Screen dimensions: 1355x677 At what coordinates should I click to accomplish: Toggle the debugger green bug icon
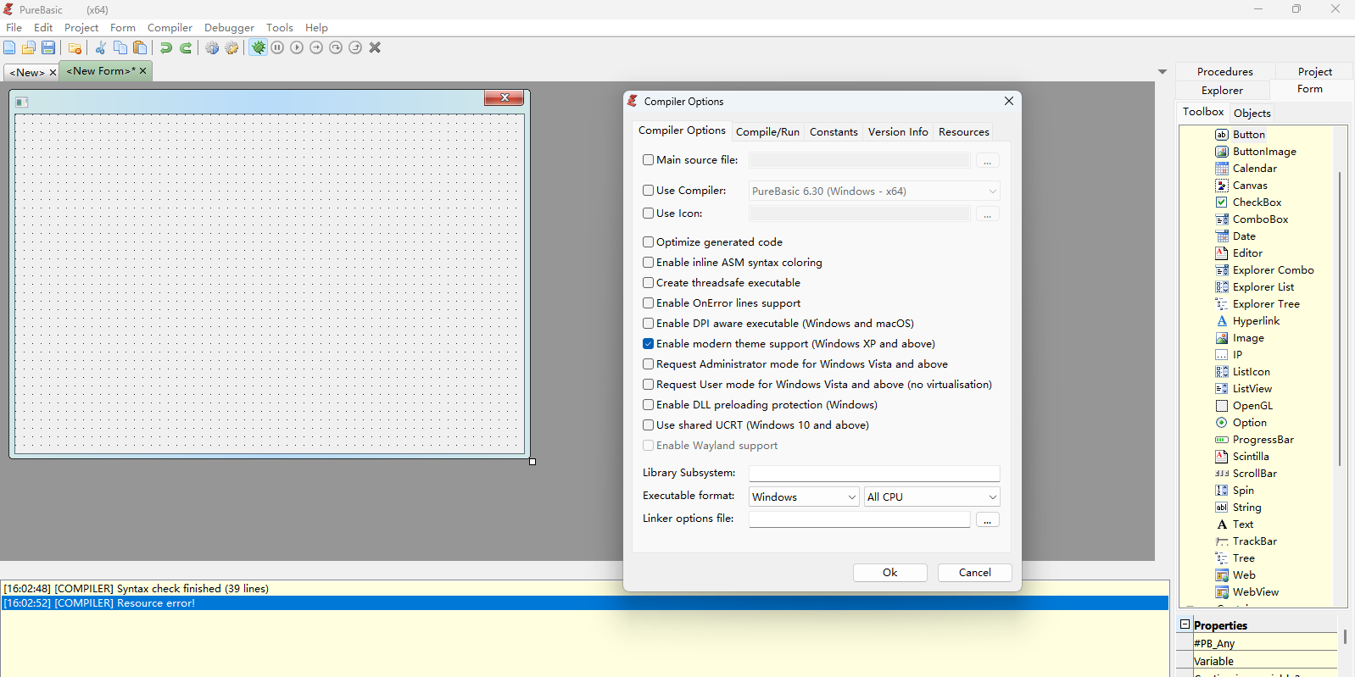coord(258,47)
